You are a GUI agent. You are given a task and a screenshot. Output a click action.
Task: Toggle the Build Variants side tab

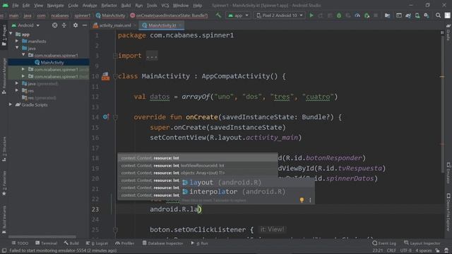(4, 219)
